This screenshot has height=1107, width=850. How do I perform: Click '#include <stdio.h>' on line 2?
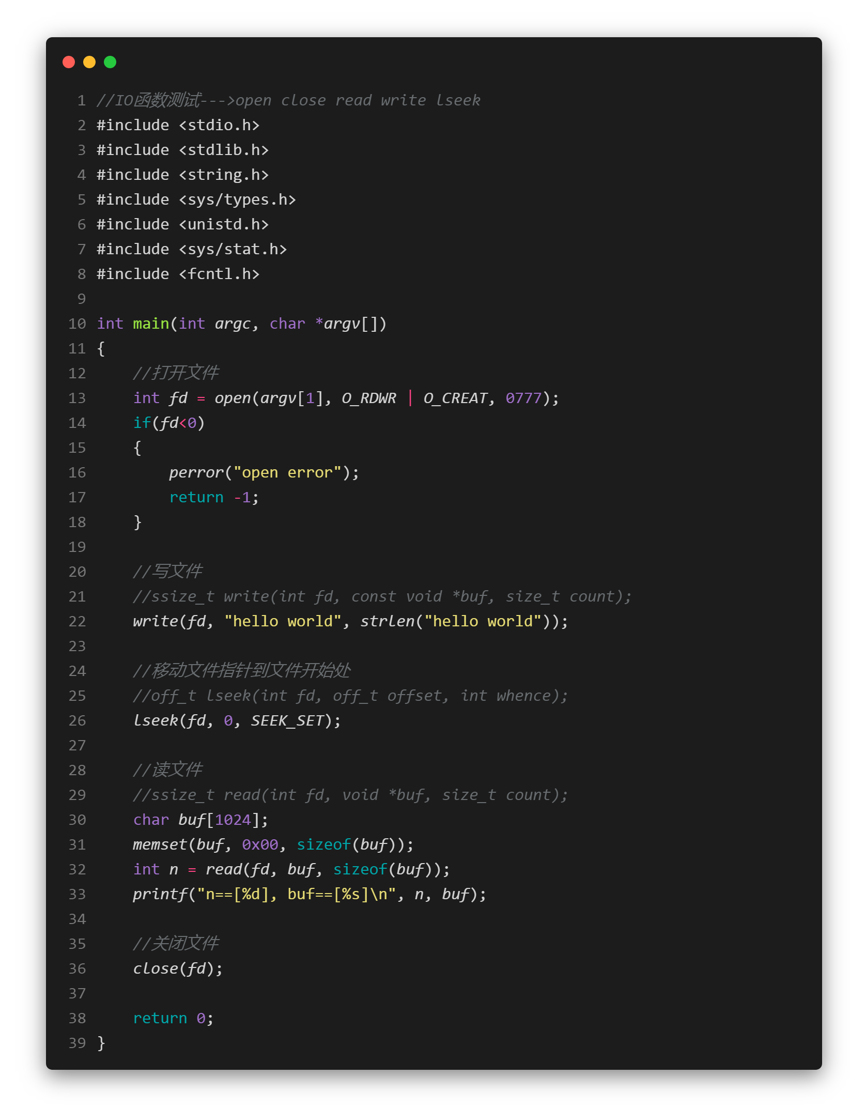pyautogui.click(x=178, y=125)
